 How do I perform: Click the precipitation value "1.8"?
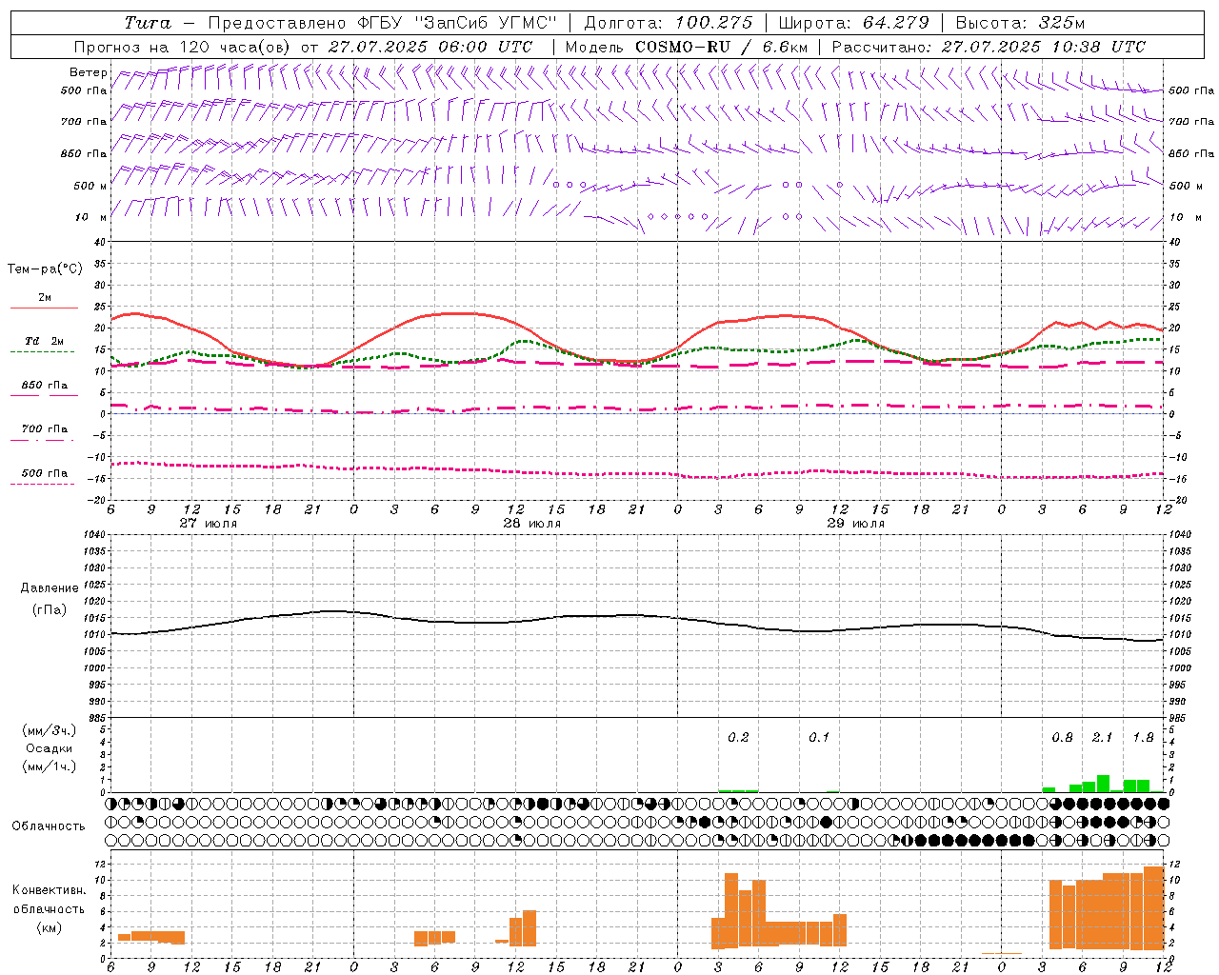pyautogui.click(x=1143, y=738)
